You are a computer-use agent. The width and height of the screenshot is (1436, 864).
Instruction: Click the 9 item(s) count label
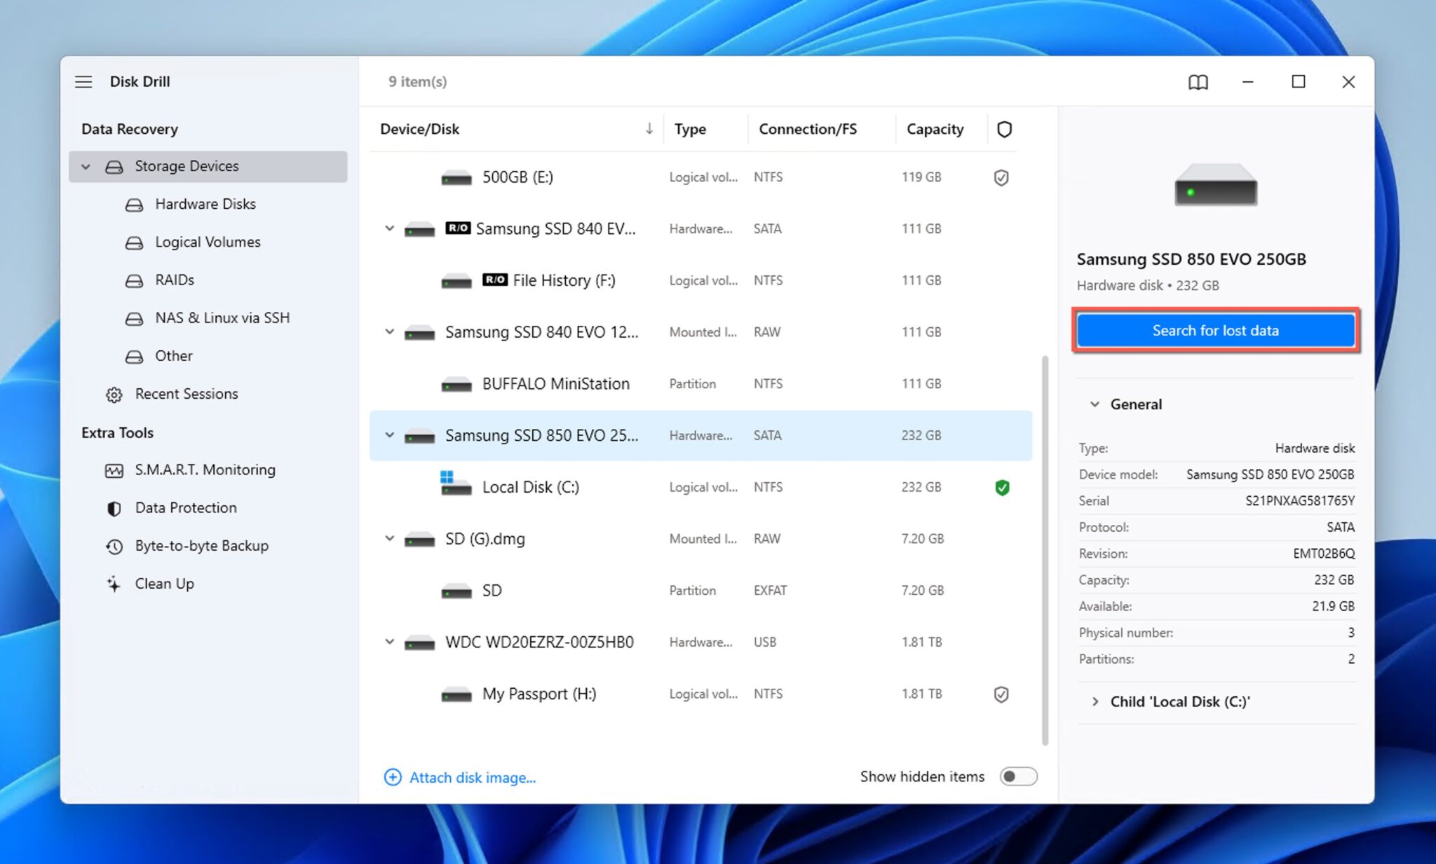coord(417,81)
